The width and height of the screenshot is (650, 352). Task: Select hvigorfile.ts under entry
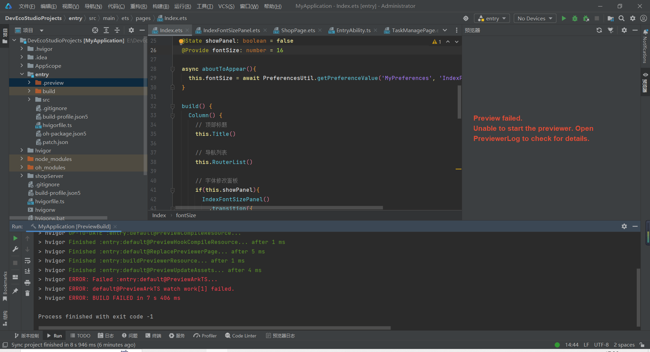57,125
